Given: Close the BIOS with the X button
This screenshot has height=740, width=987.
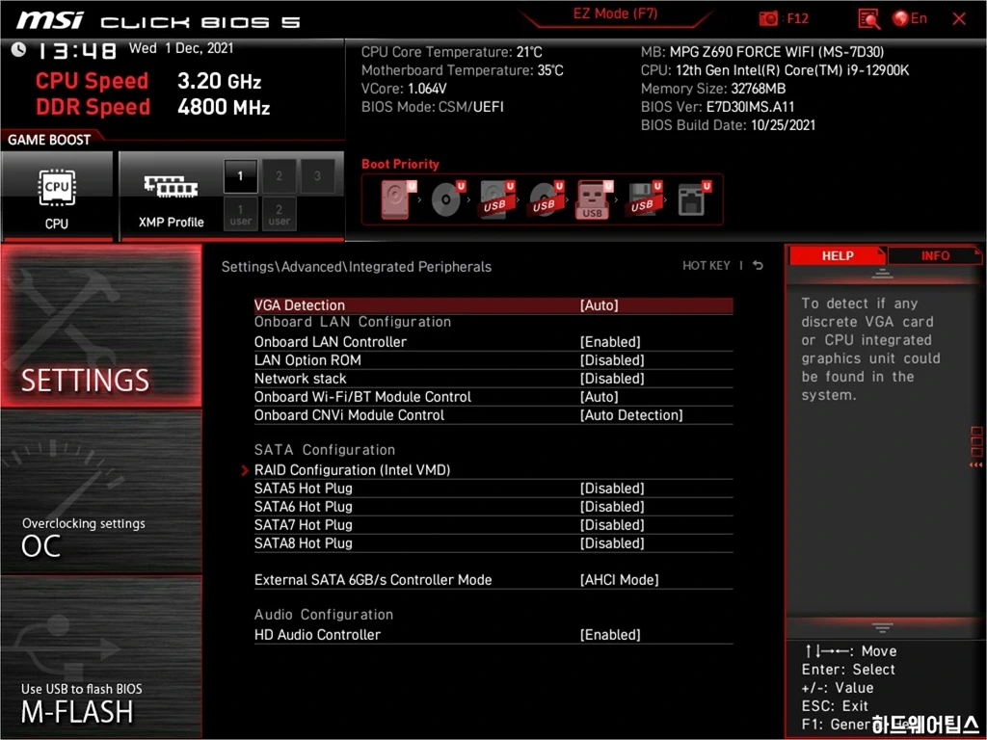Looking at the screenshot, I should pyautogui.click(x=959, y=19).
